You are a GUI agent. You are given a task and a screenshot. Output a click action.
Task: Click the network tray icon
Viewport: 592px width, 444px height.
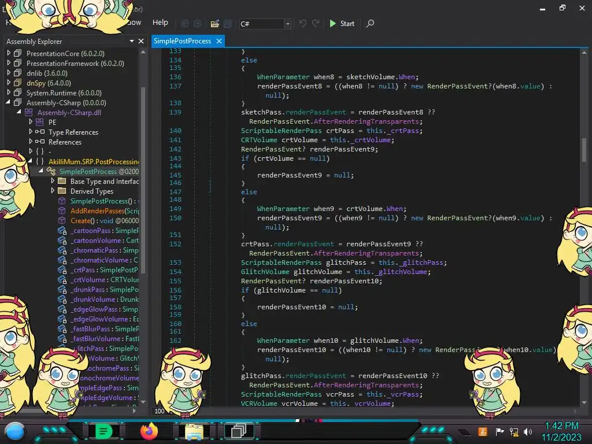pos(514,431)
